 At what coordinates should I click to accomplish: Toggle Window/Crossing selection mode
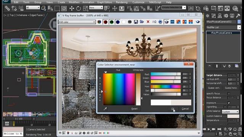pos(64,8)
